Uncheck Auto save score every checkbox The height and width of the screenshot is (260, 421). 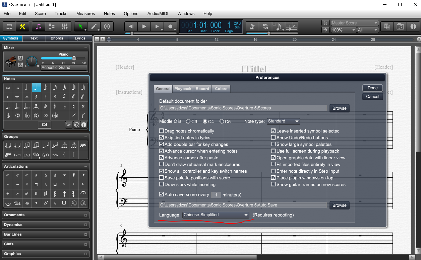point(162,194)
